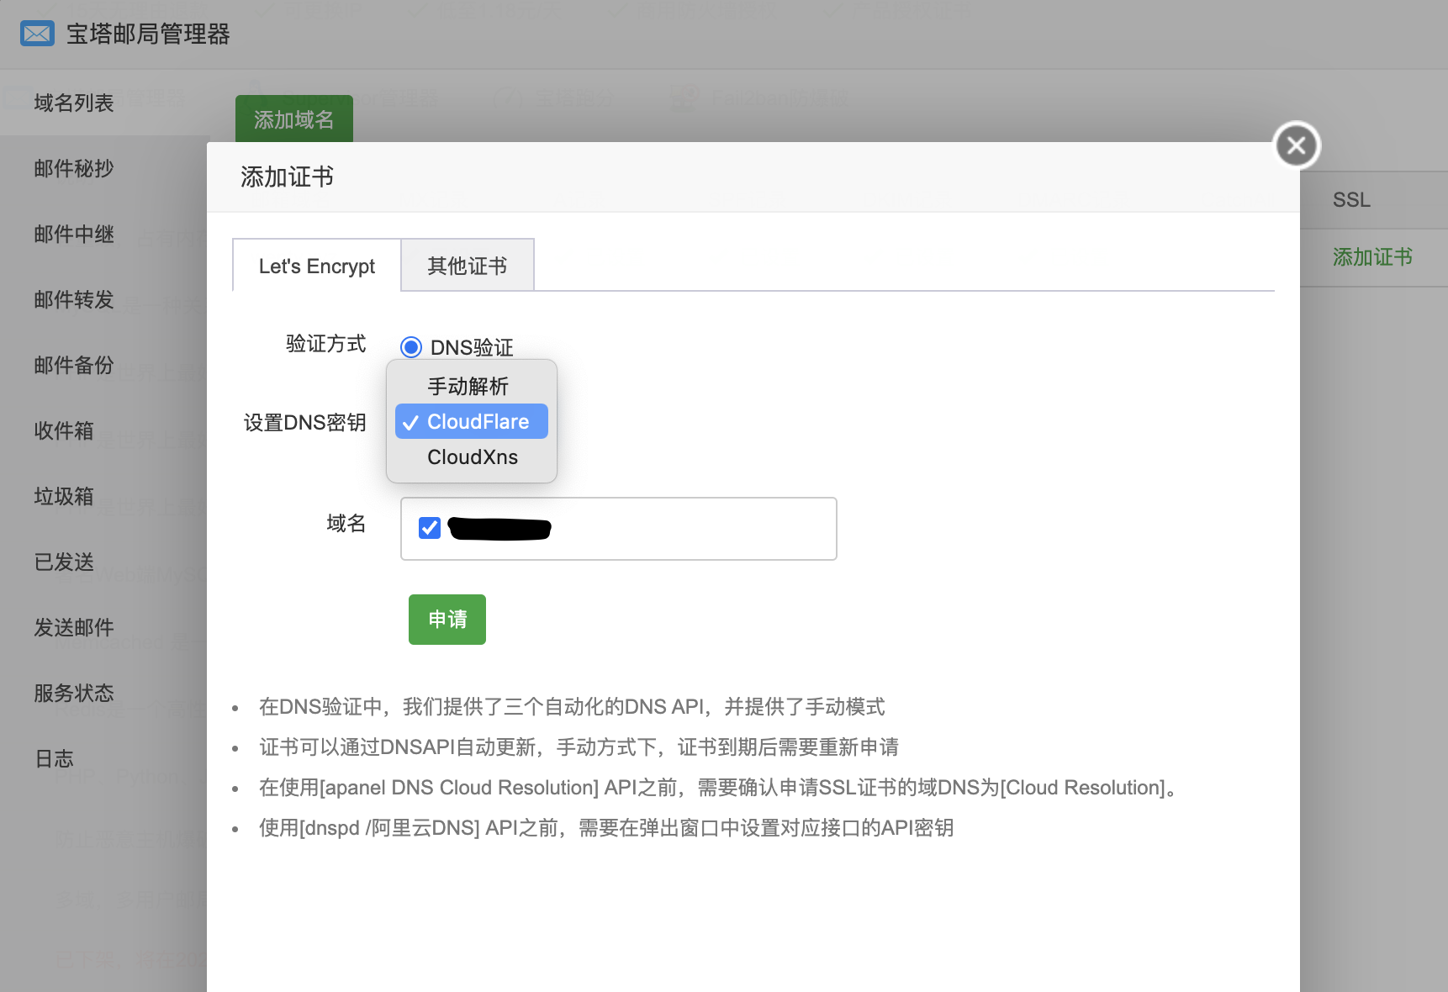Select the DNS验证 radio button
The image size is (1448, 992).
411,347
